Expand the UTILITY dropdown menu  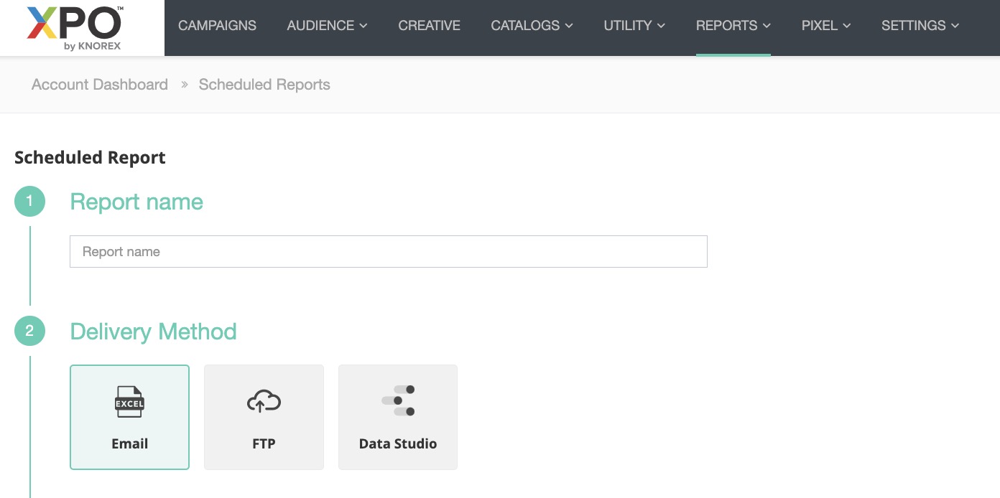coord(634,26)
